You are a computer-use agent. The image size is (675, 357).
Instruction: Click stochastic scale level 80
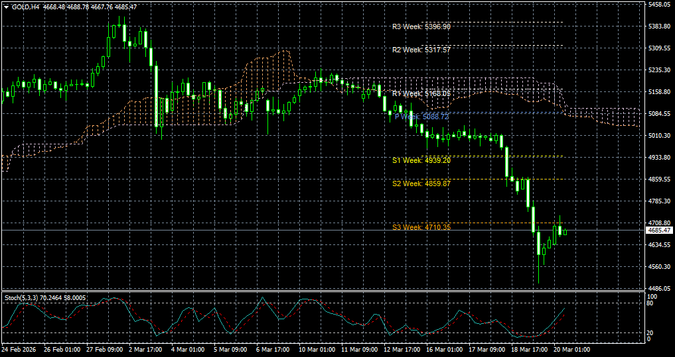pyautogui.click(x=651, y=303)
